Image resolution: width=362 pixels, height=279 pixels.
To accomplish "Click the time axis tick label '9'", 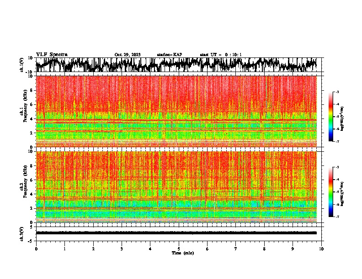I will tap(293, 248).
